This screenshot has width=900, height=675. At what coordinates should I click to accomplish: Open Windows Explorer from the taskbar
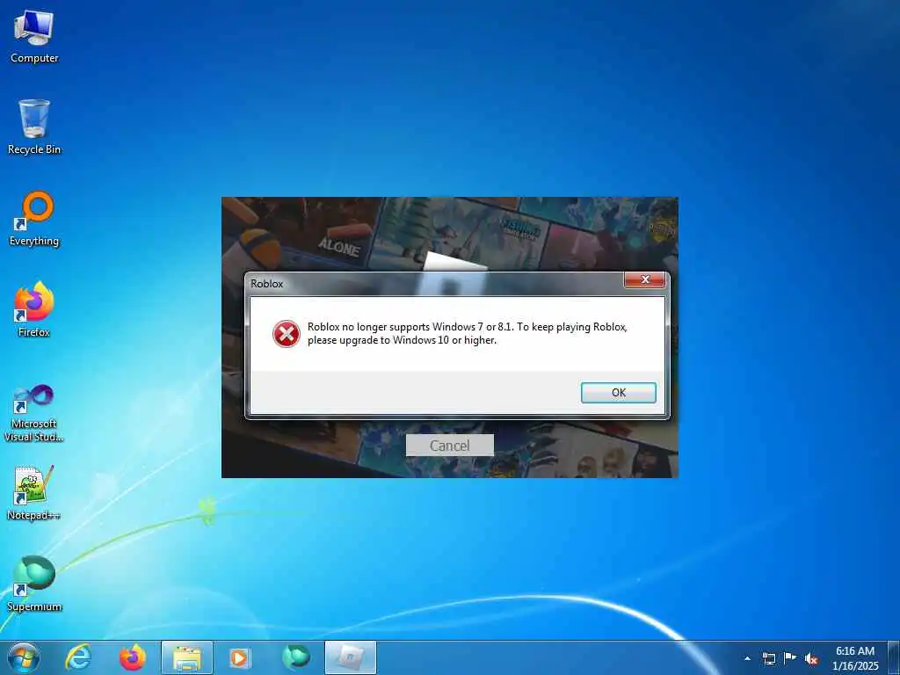pyautogui.click(x=187, y=657)
